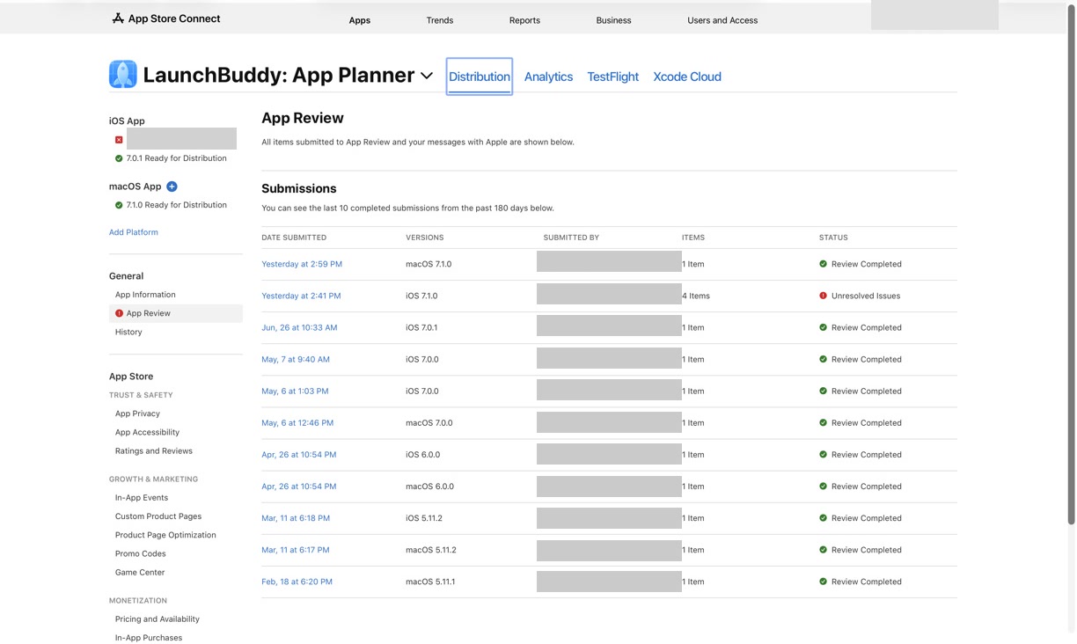Image resolution: width=1077 pixels, height=644 pixels.
Task: Open Promo Codes in sidebar
Action: 141,553
